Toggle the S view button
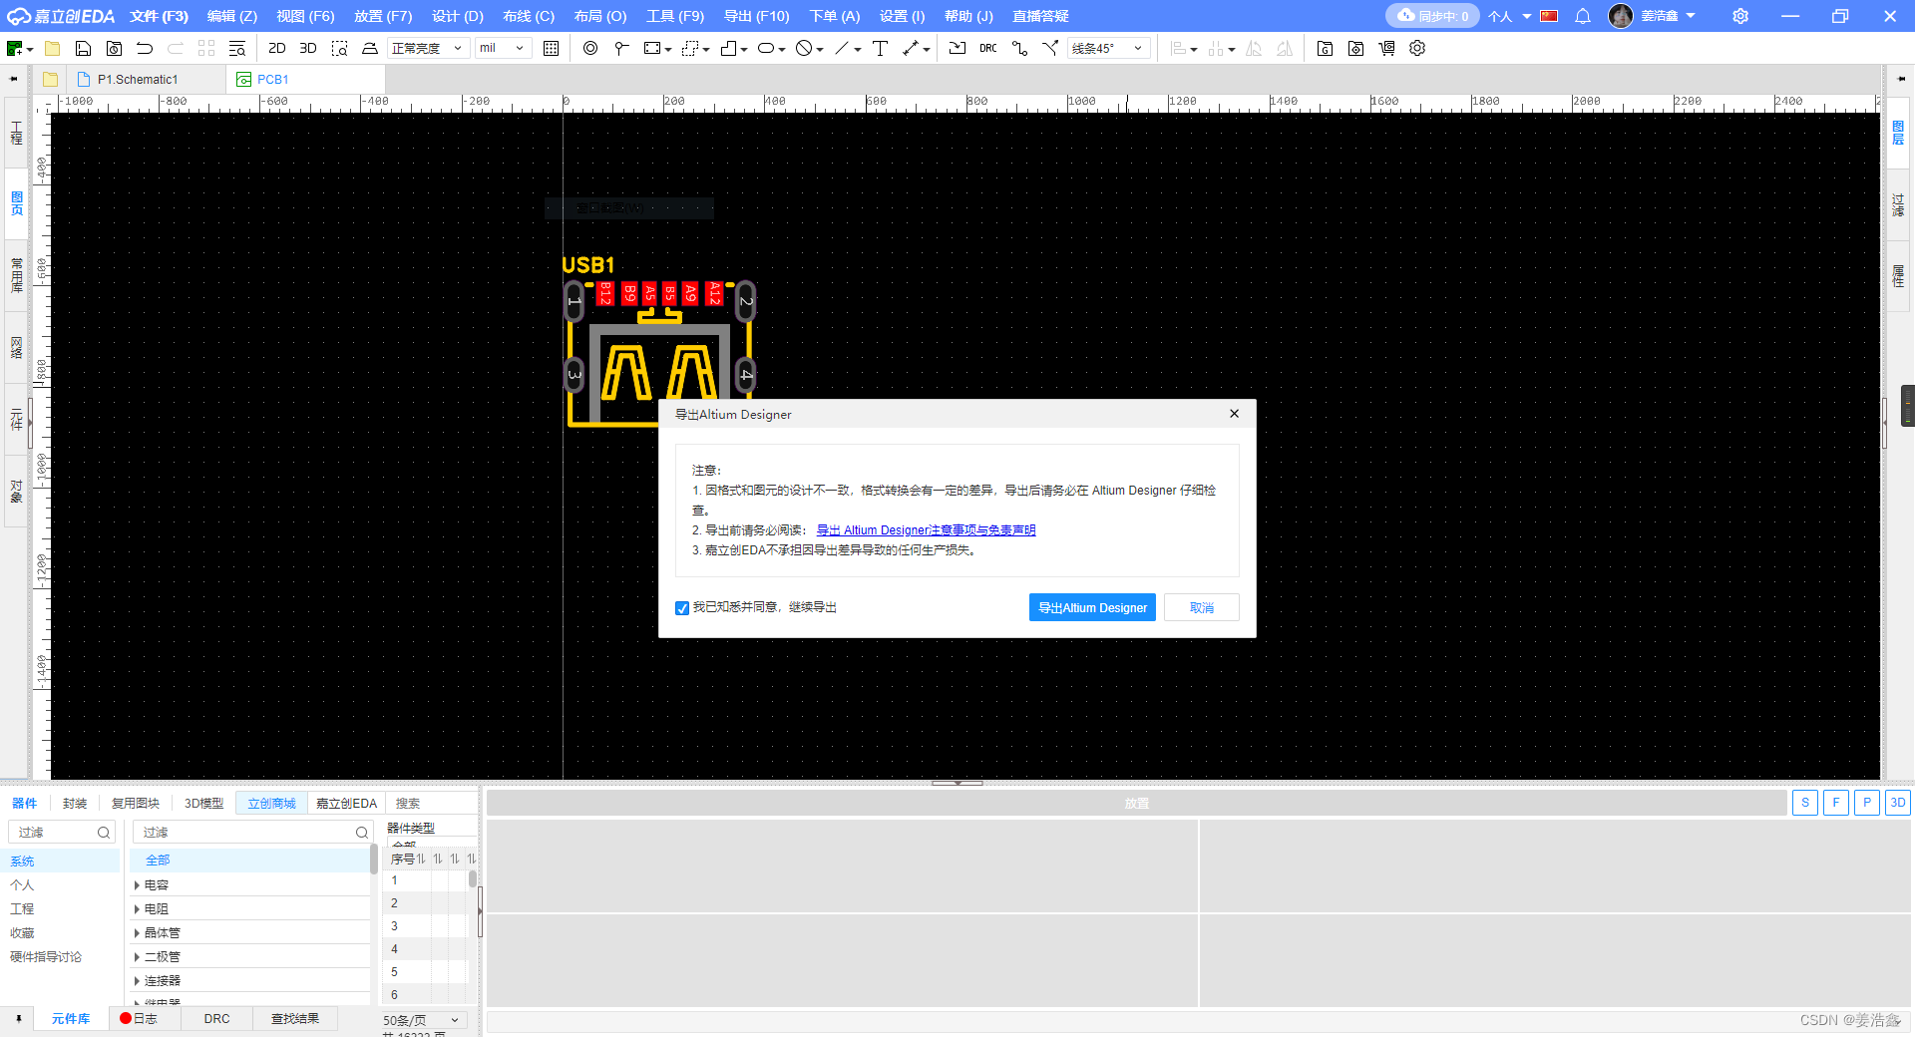Screen dimensions: 1915x1037 1804,803
